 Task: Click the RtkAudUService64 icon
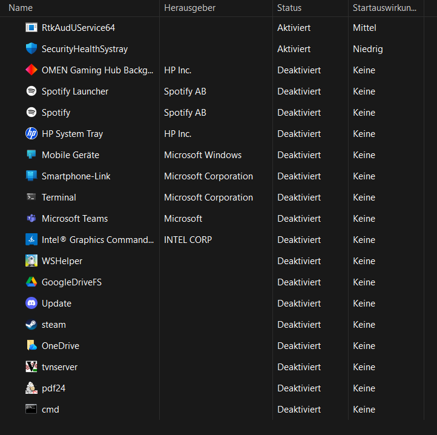click(x=31, y=28)
